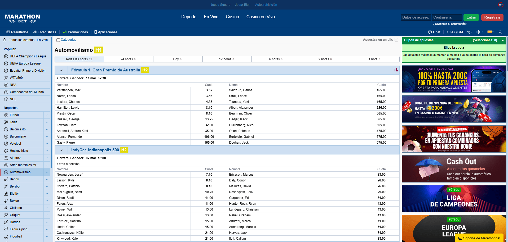Click the Tenis racket icon
Screen dimensions: 508x242
click(6, 122)
